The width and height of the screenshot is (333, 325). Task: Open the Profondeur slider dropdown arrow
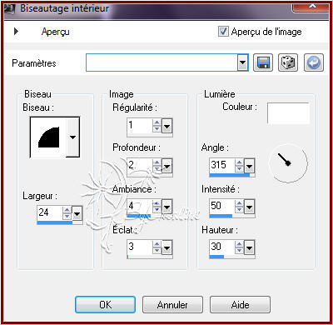click(x=166, y=167)
